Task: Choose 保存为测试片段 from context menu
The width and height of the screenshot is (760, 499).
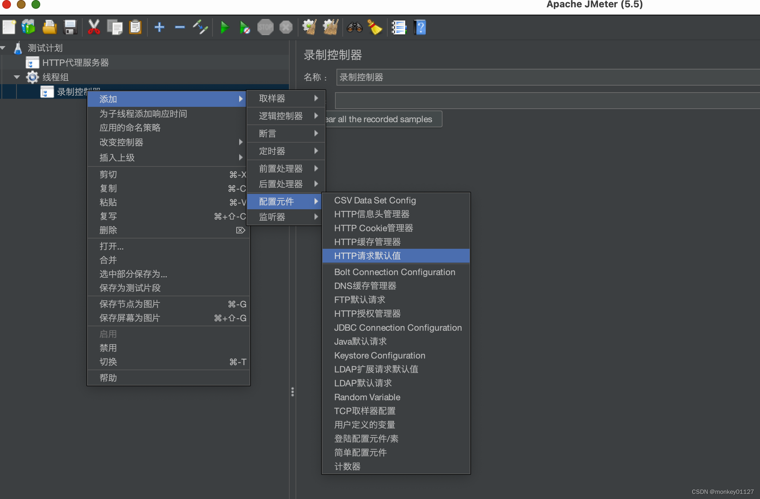Action: click(x=169, y=288)
